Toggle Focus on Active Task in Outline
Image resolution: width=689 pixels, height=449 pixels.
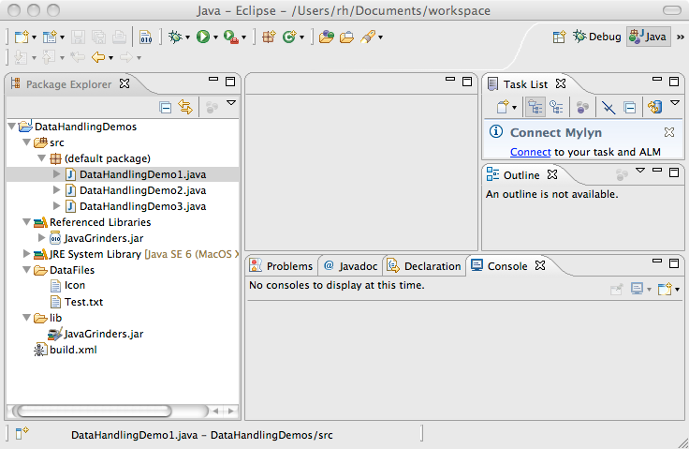(x=622, y=175)
